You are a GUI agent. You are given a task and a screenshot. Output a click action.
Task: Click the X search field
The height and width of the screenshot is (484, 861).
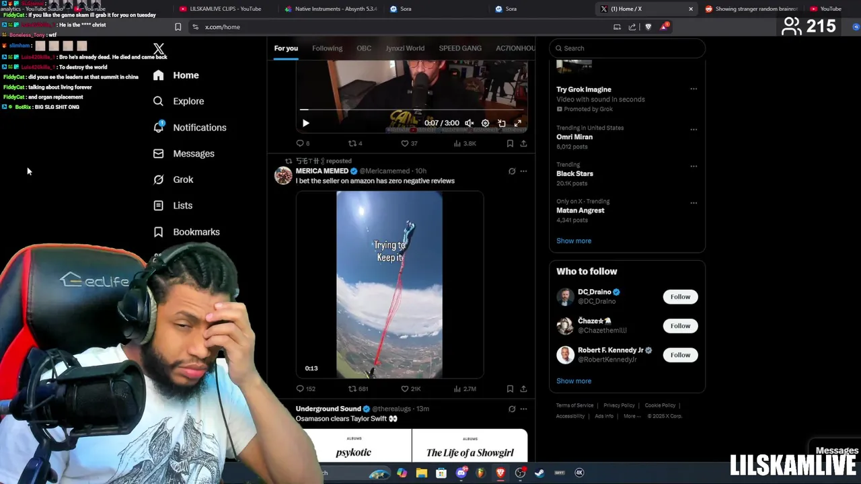point(628,48)
